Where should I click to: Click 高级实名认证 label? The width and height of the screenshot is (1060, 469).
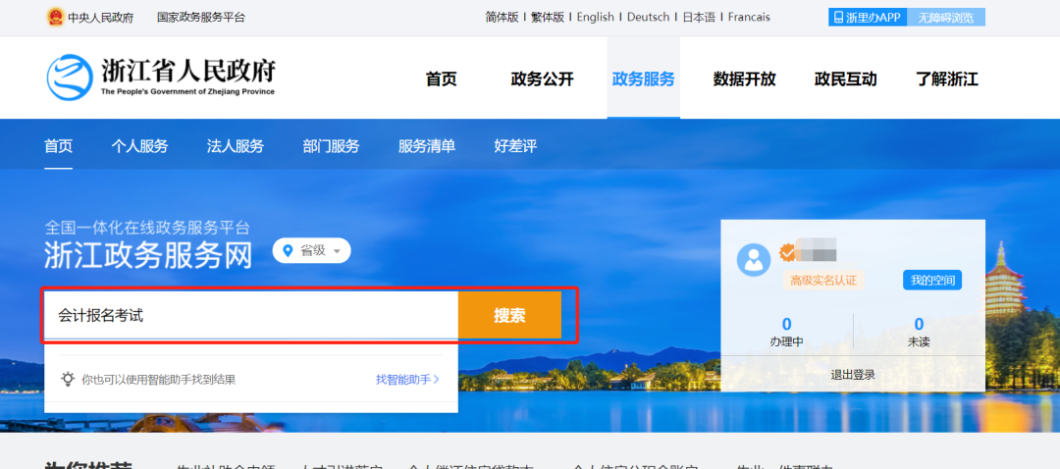tap(823, 280)
